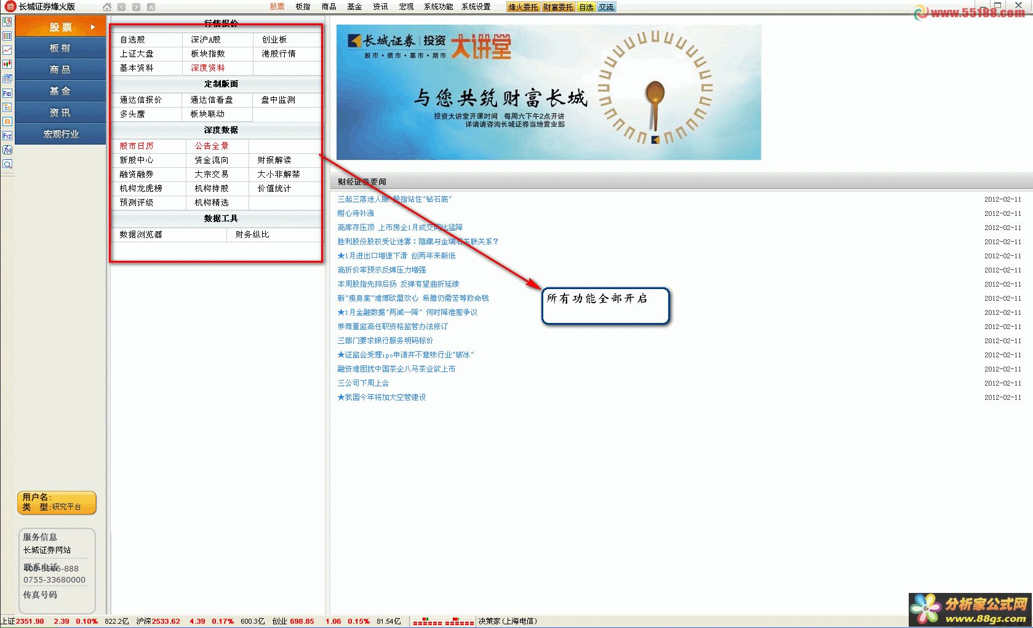Click the forward arrow icon in title bar
The height and width of the screenshot is (628, 1033).
tap(136, 7)
